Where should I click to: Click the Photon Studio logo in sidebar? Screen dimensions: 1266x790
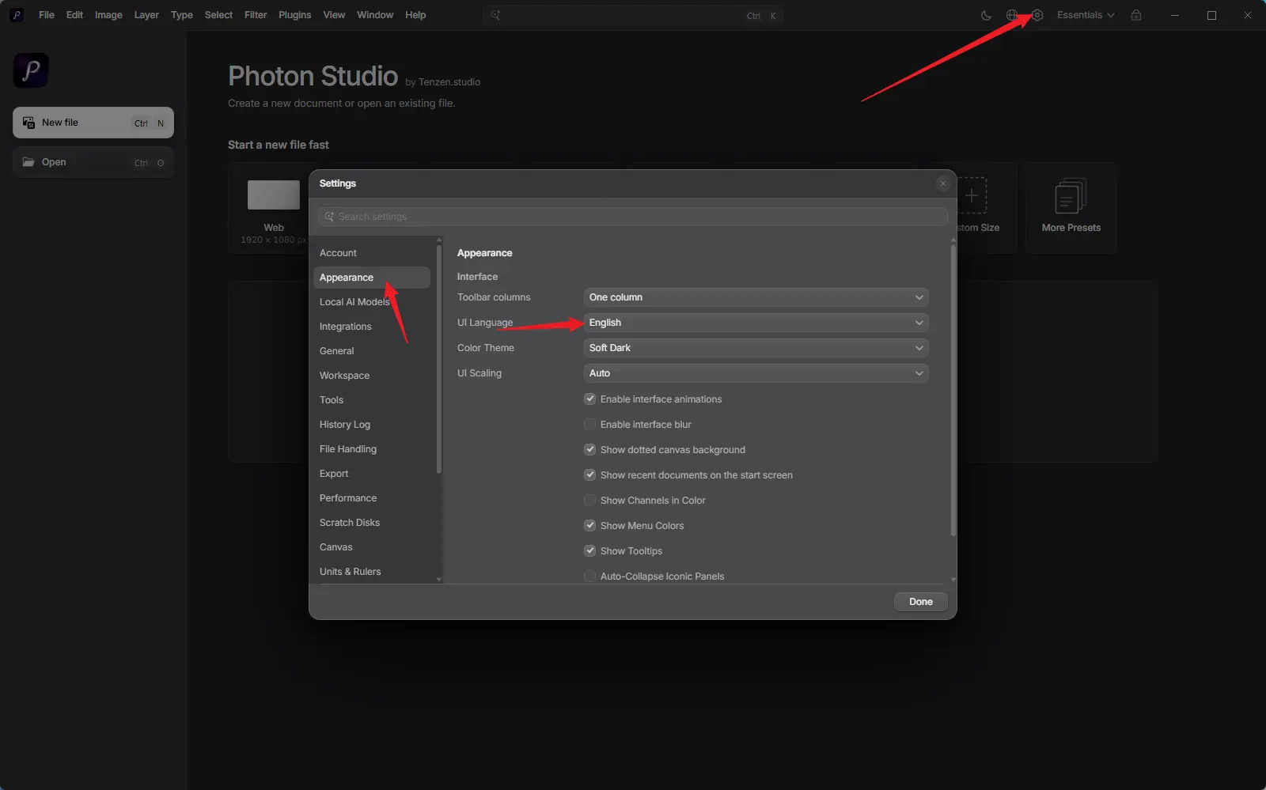(x=31, y=70)
